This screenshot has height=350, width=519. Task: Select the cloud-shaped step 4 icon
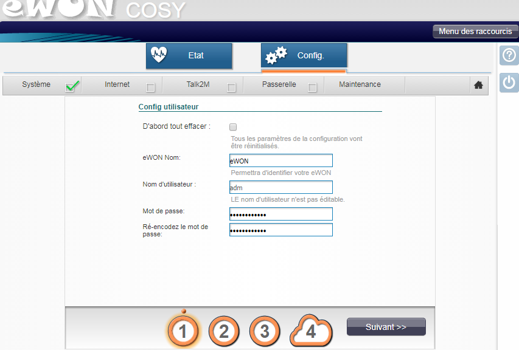coord(311,331)
